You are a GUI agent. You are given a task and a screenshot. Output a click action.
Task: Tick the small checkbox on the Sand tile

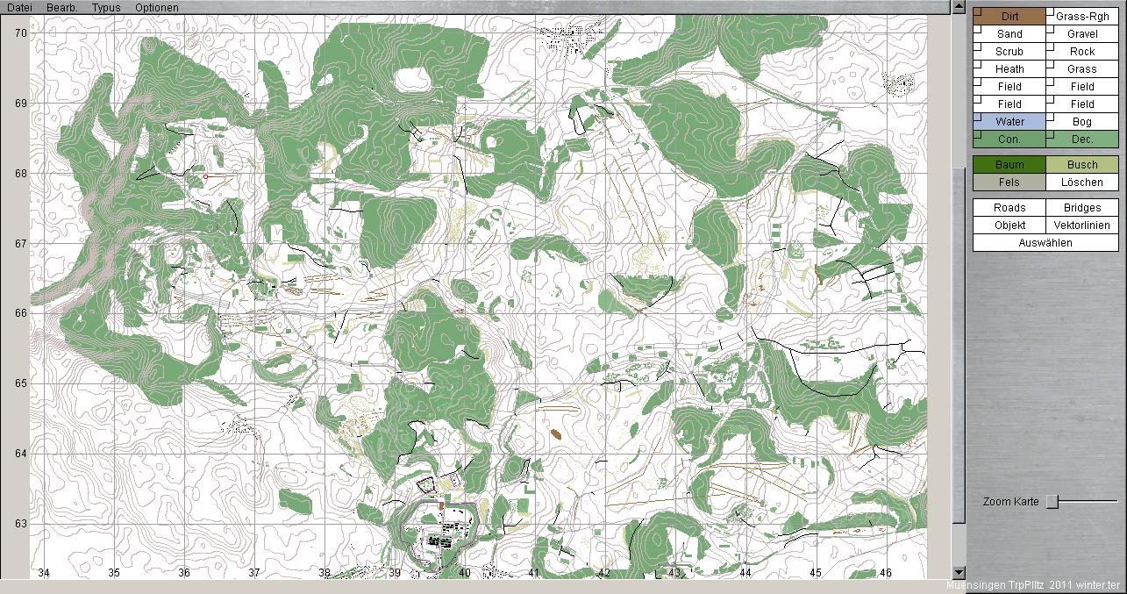pyautogui.click(x=977, y=29)
